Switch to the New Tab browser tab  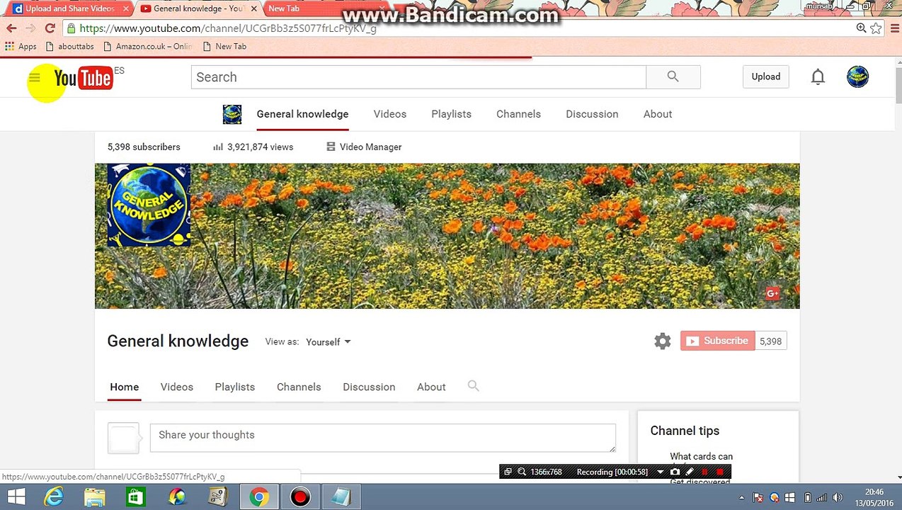[x=312, y=8]
